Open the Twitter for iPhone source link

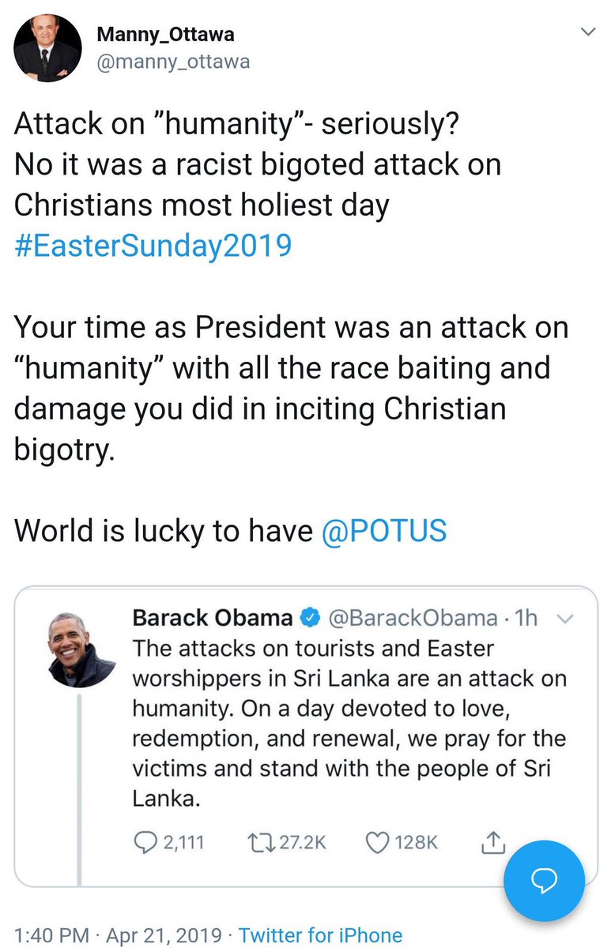[320, 935]
